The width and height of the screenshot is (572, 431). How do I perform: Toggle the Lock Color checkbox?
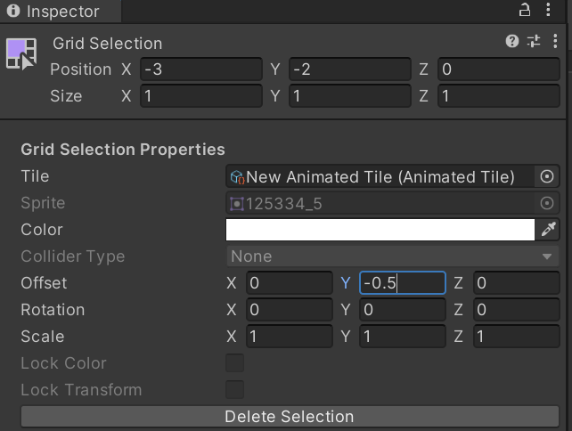[x=234, y=363]
